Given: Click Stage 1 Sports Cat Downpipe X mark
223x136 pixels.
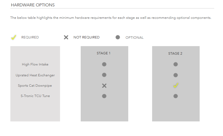Looking at the screenshot, I should pyautogui.click(x=104, y=86).
